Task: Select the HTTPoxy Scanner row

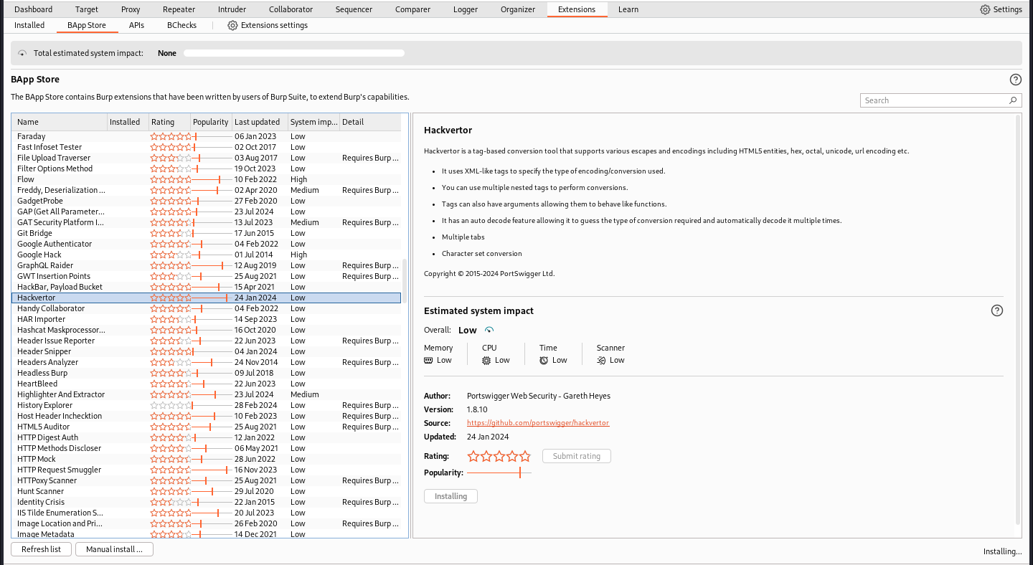Action: click(207, 480)
